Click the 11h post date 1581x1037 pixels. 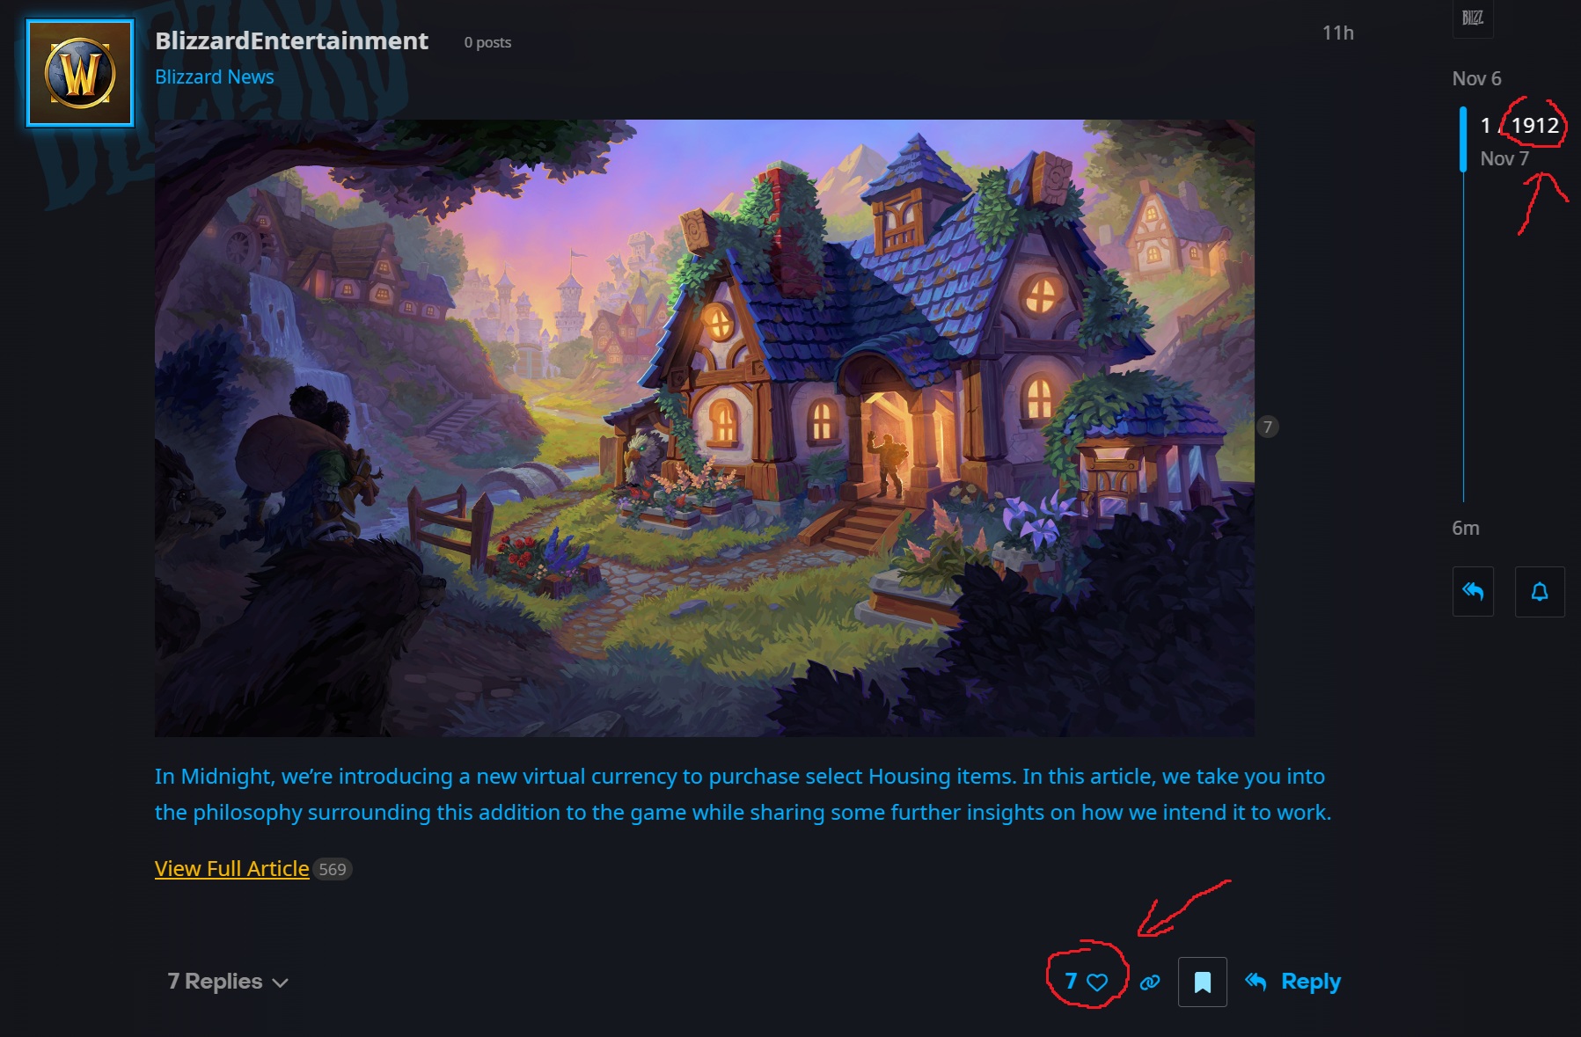(x=1338, y=33)
